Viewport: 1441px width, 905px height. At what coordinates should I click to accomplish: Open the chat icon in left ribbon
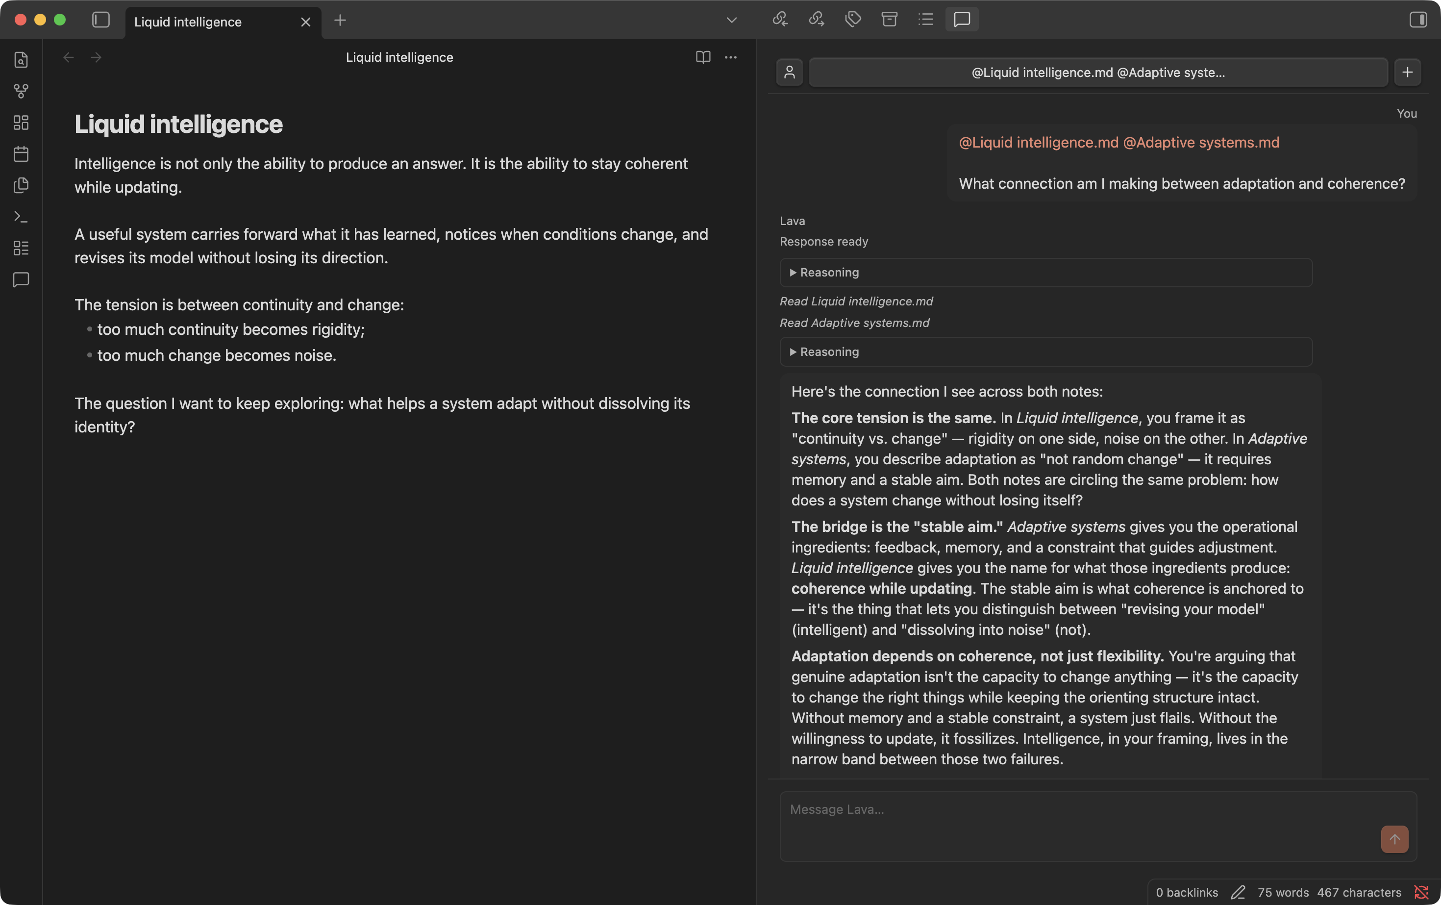click(21, 279)
